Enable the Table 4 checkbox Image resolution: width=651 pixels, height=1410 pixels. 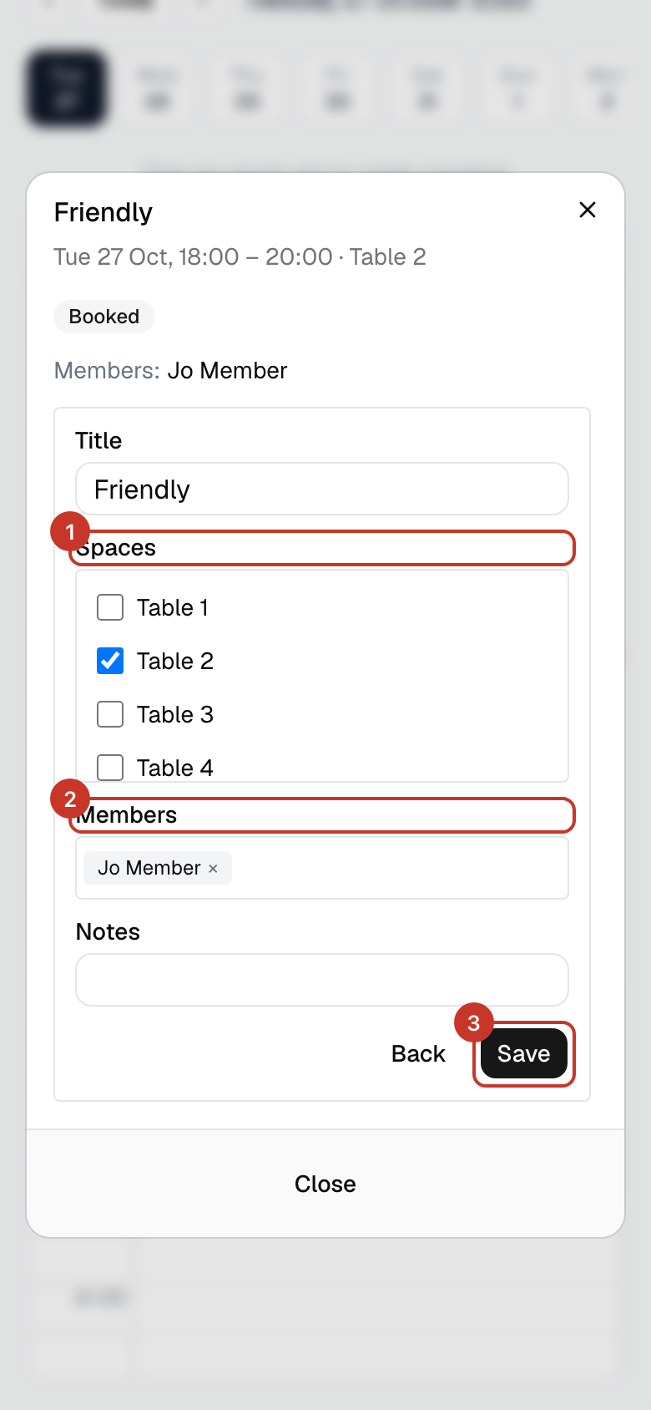tap(110, 767)
